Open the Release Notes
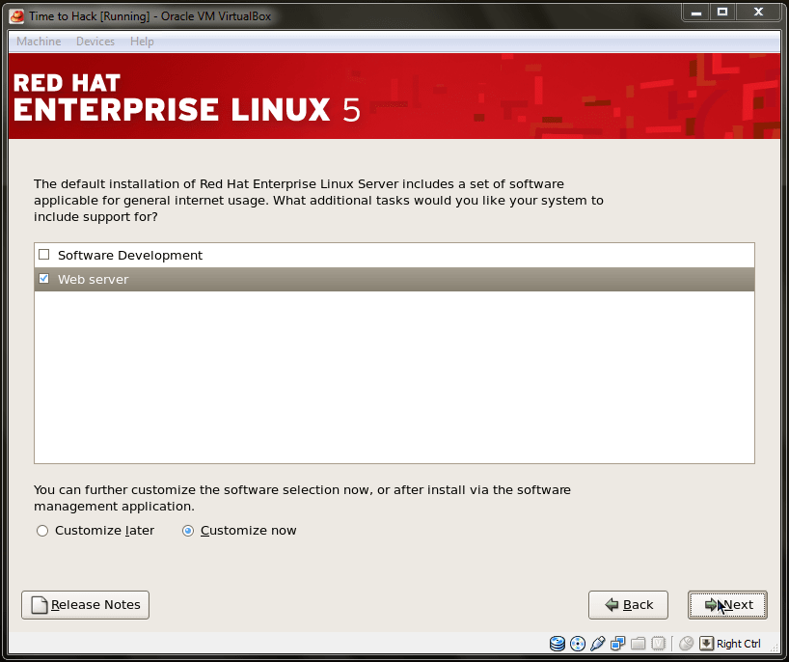Image resolution: width=789 pixels, height=662 pixels. pyautogui.click(x=85, y=605)
